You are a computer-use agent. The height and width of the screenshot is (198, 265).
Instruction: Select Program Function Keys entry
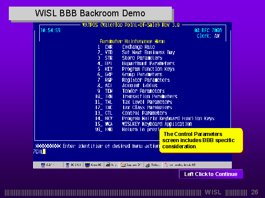(x=148, y=69)
